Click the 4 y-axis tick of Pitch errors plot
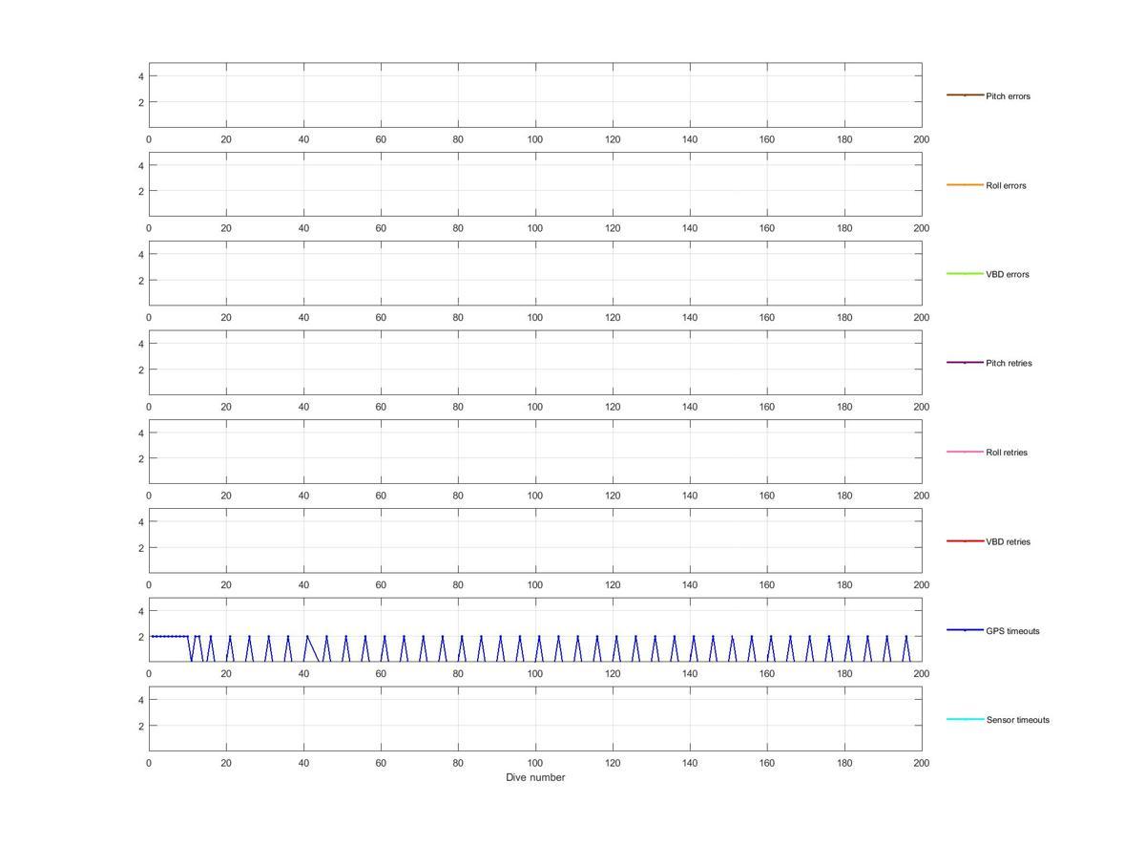 [140, 76]
